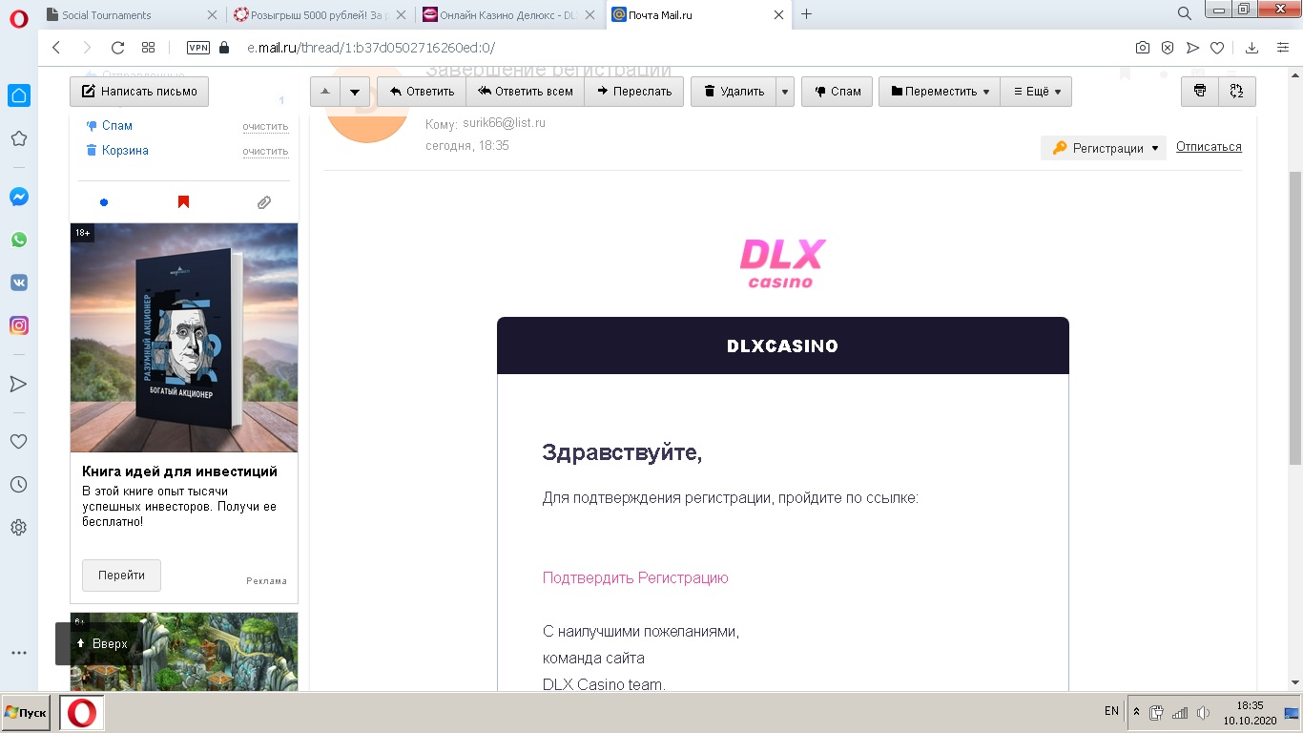
Task: Open sidebar bookmarks star icon
Action: (18, 138)
